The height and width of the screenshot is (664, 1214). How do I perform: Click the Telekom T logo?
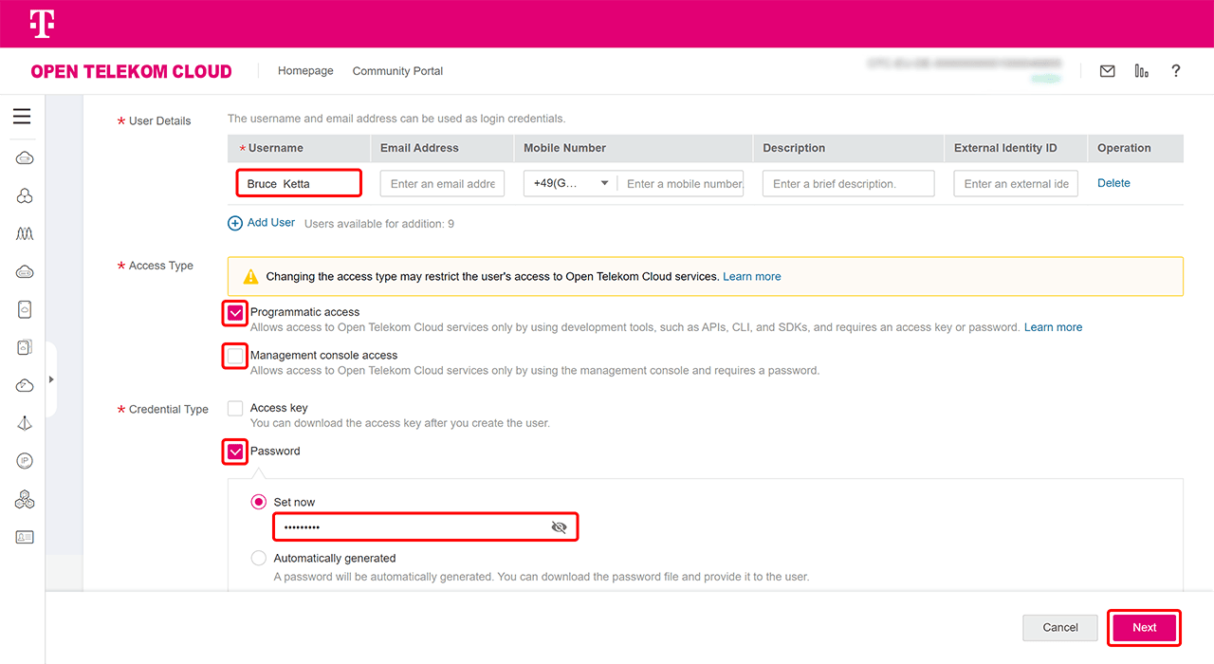pos(41,24)
